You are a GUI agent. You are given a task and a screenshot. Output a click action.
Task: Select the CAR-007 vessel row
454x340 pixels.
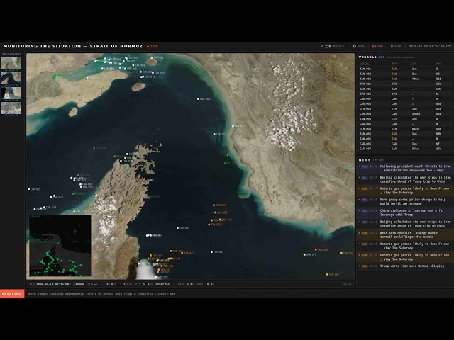tap(405, 149)
